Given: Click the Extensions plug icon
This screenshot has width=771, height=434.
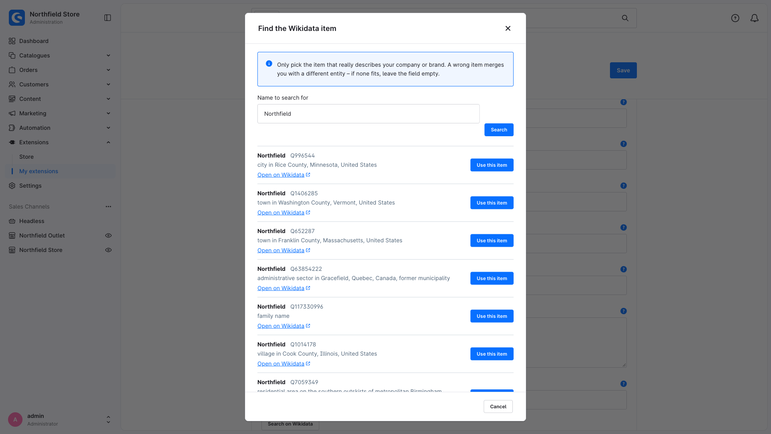Looking at the screenshot, I should 12,142.
